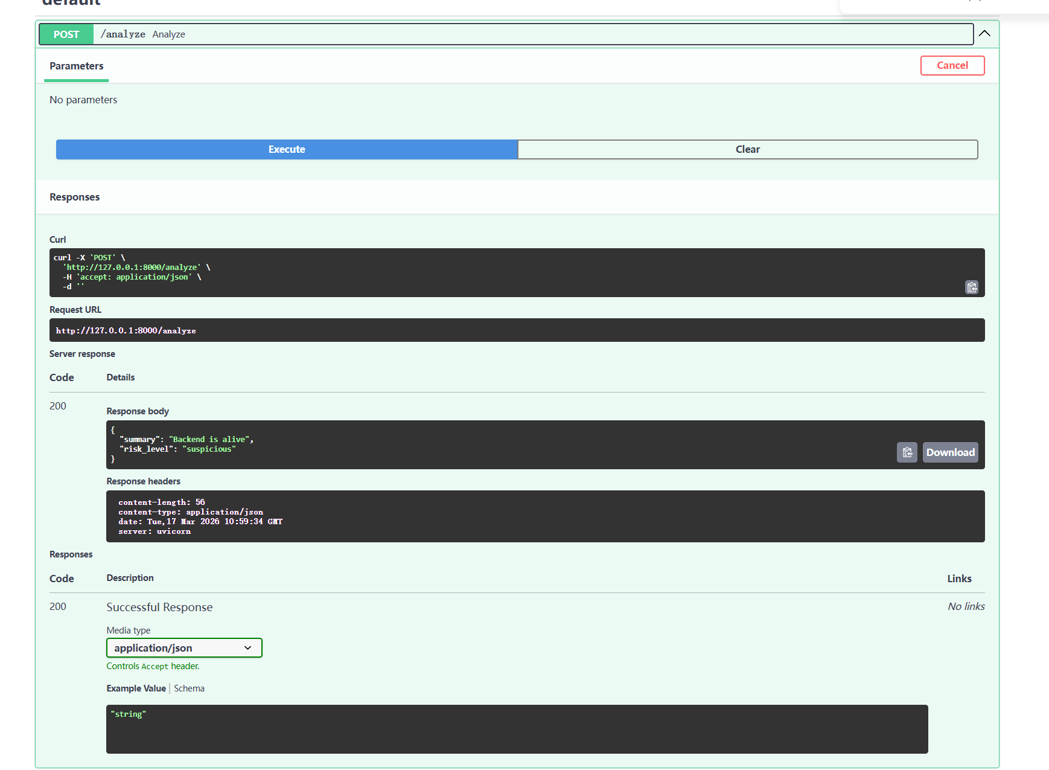Click the Request URL http://127.0.0.1:8000/analyze text

click(x=126, y=330)
